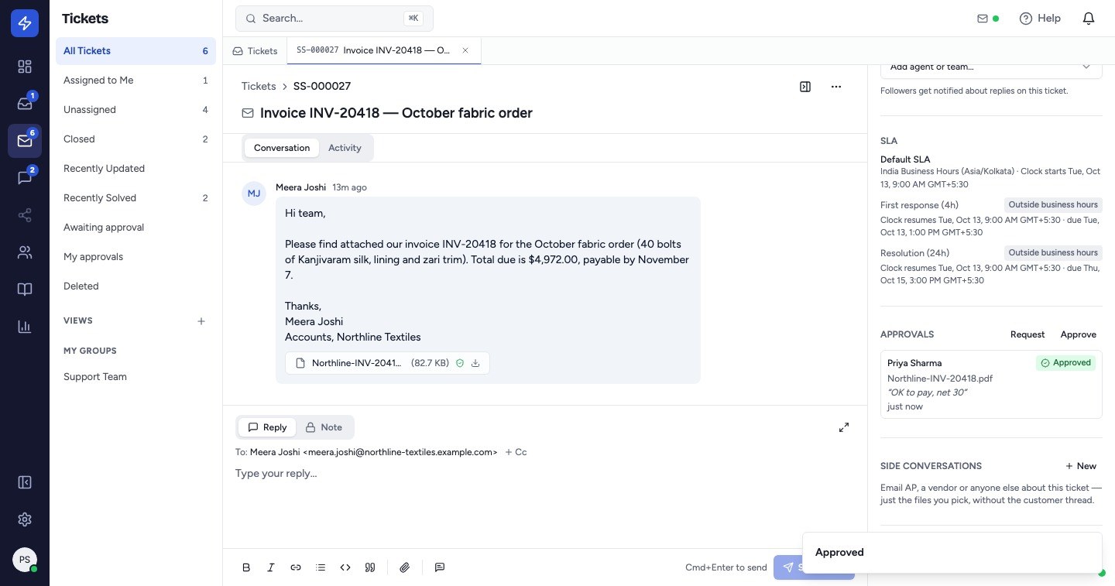Insert a link in the reply
The image size is (1115, 586).
tap(296, 567)
